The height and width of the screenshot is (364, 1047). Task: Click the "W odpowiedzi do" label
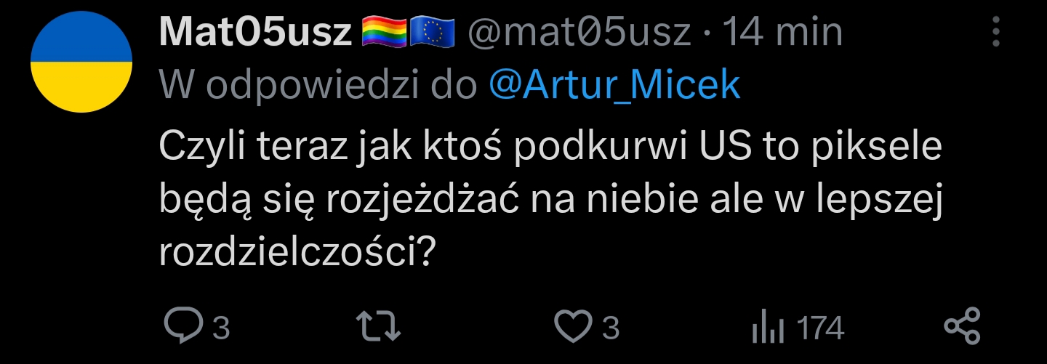pyautogui.click(x=321, y=86)
